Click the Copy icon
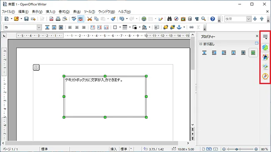 pyautogui.click(x=96, y=19)
